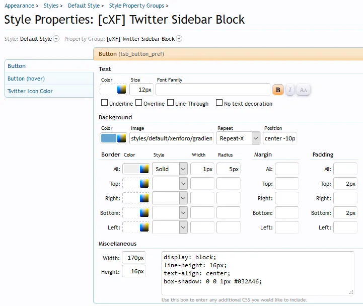Grab the CSS textarea resize handle

click(x=351, y=292)
